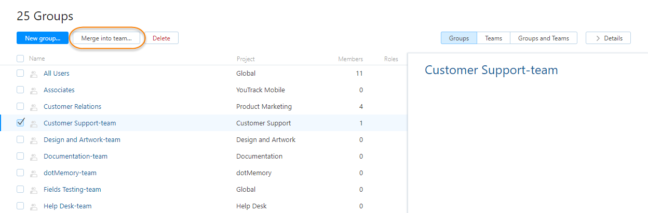Open the Merge into team dialog
This screenshot has width=648, height=213.
[x=106, y=38]
